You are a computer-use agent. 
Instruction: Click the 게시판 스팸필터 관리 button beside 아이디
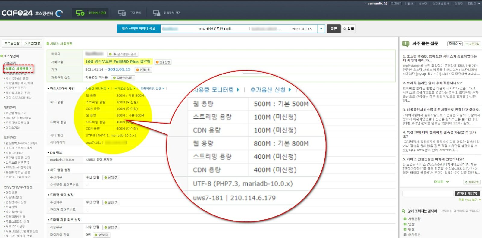coord(123,54)
